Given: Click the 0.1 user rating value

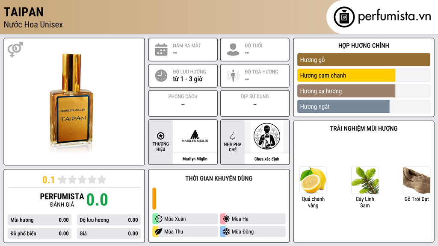Looking at the screenshot, I should (x=49, y=180).
